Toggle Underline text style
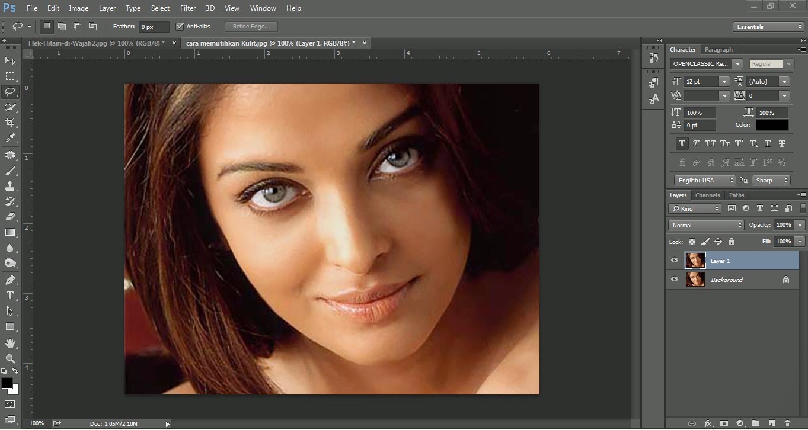This screenshot has height=430, width=808. (x=768, y=143)
